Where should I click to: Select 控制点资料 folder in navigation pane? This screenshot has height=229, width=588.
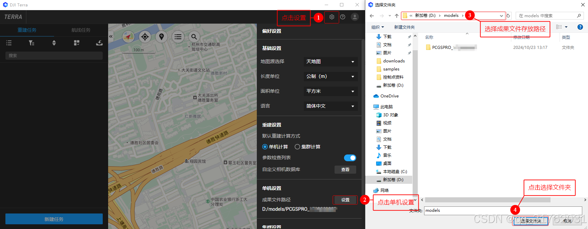393,77
